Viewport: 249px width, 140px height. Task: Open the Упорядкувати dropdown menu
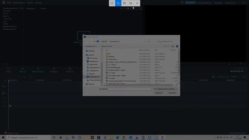pyautogui.click(x=91, y=46)
